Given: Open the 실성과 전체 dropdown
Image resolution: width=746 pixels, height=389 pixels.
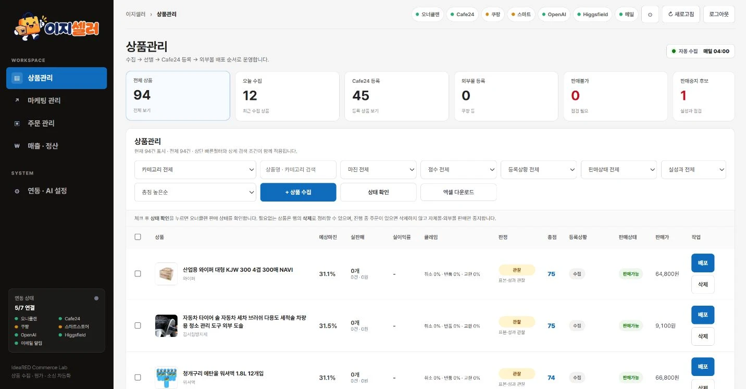Looking at the screenshot, I should (x=693, y=170).
